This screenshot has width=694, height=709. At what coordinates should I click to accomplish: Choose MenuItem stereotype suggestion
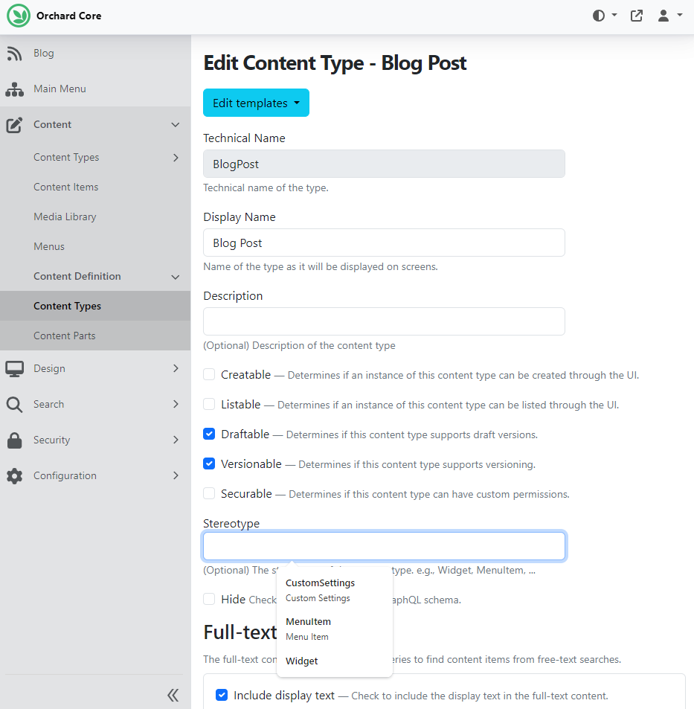pyautogui.click(x=335, y=629)
